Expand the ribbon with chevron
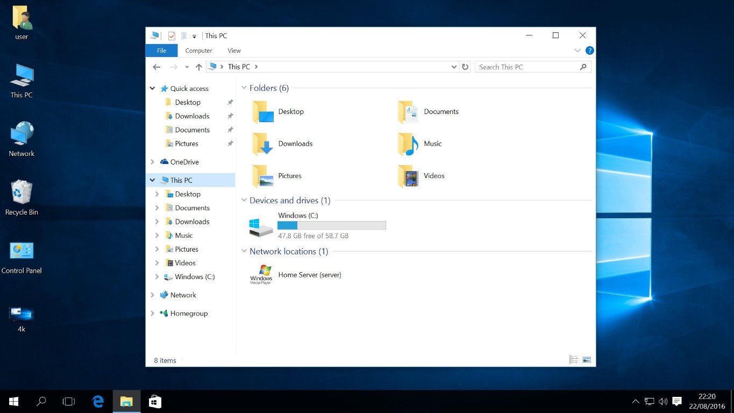 click(x=578, y=51)
